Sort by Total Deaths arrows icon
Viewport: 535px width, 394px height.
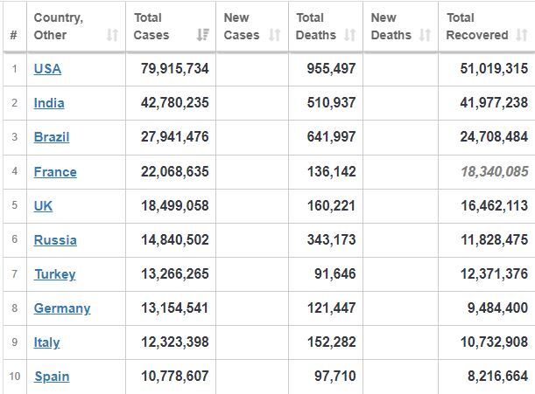click(x=349, y=35)
